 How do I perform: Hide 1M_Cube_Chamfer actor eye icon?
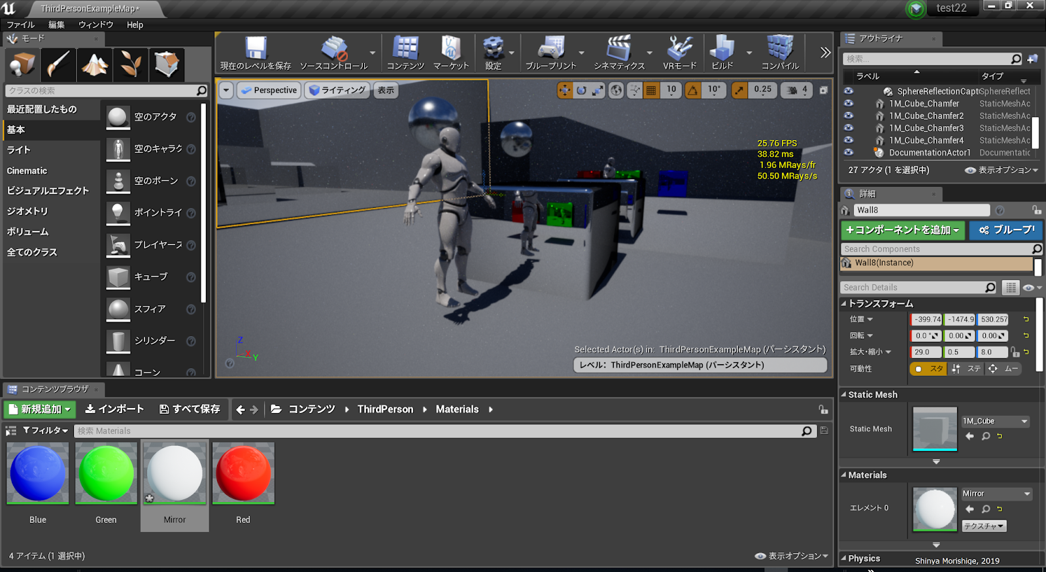849,103
